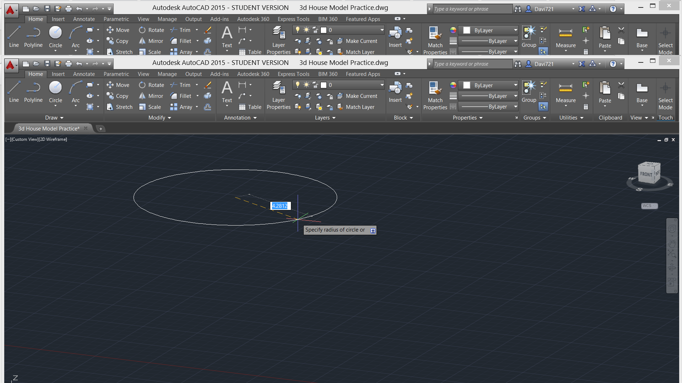The width and height of the screenshot is (682, 383).
Task: Click the Stretch tool in lower ribbon
Action: pyautogui.click(x=119, y=107)
